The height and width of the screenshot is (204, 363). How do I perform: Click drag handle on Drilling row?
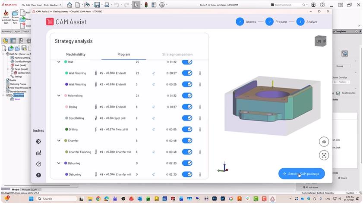pyautogui.click(x=200, y=130)
